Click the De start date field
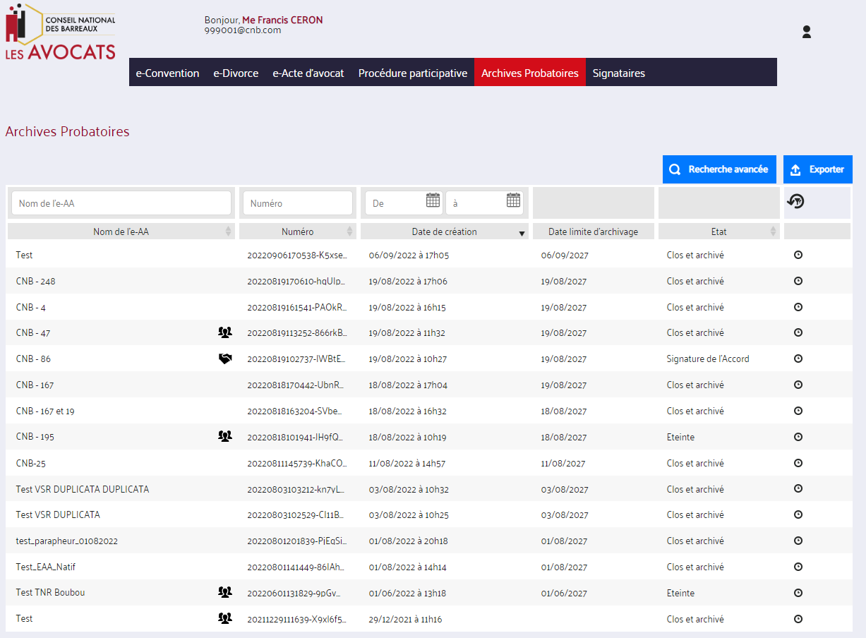This screenshot has height=638, width=866. click(404, 203)
